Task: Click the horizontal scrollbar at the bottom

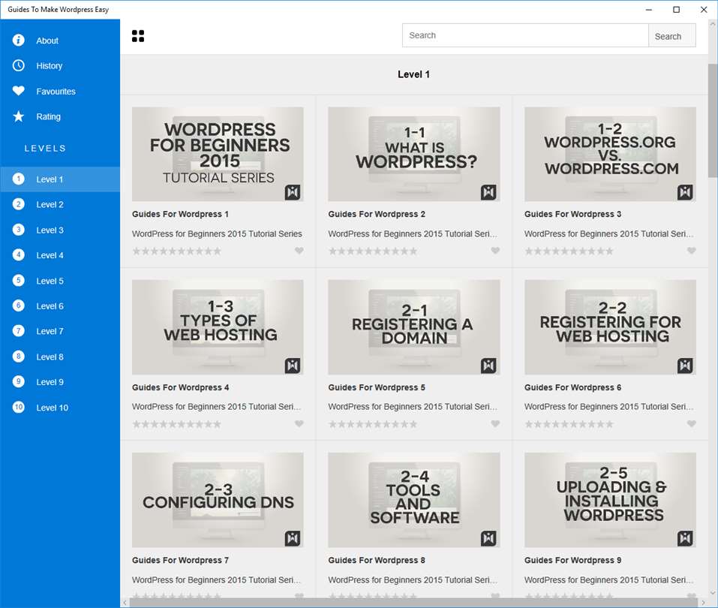Action: click(413, 603)
